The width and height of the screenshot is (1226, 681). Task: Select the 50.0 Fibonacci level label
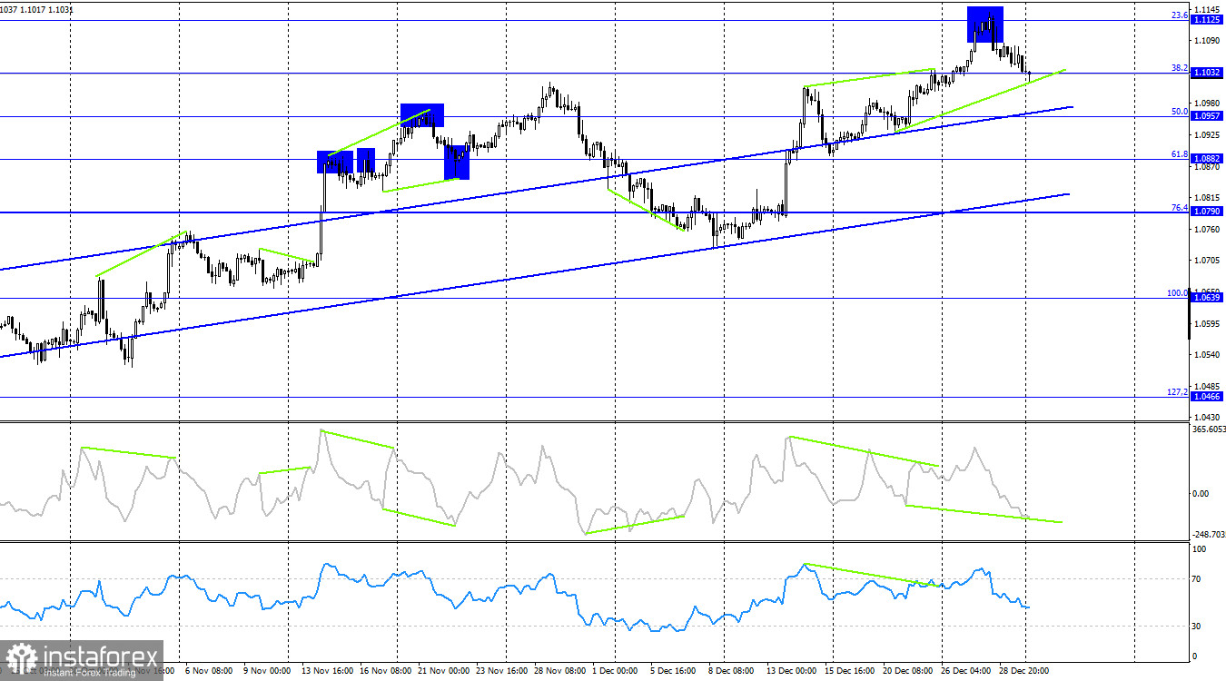click(x=1180, y=112)
